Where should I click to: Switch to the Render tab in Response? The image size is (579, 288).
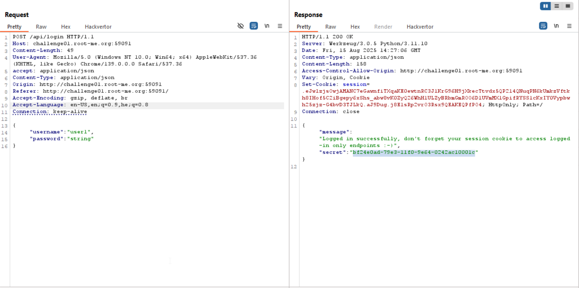383,27
